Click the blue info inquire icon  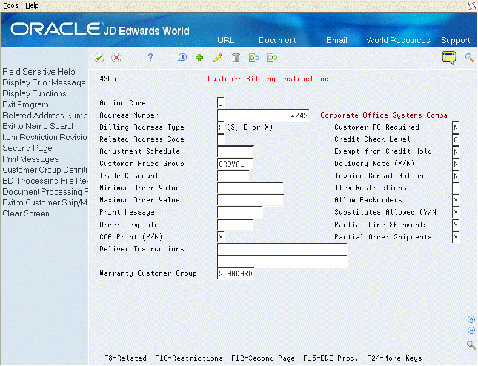coord(182,58)
